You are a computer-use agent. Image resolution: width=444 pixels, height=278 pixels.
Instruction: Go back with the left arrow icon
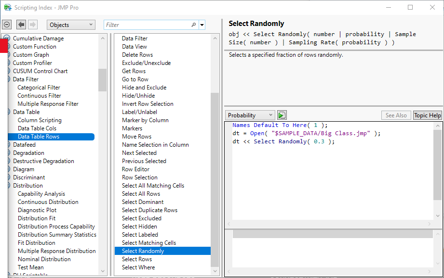[x=21, y=25]
